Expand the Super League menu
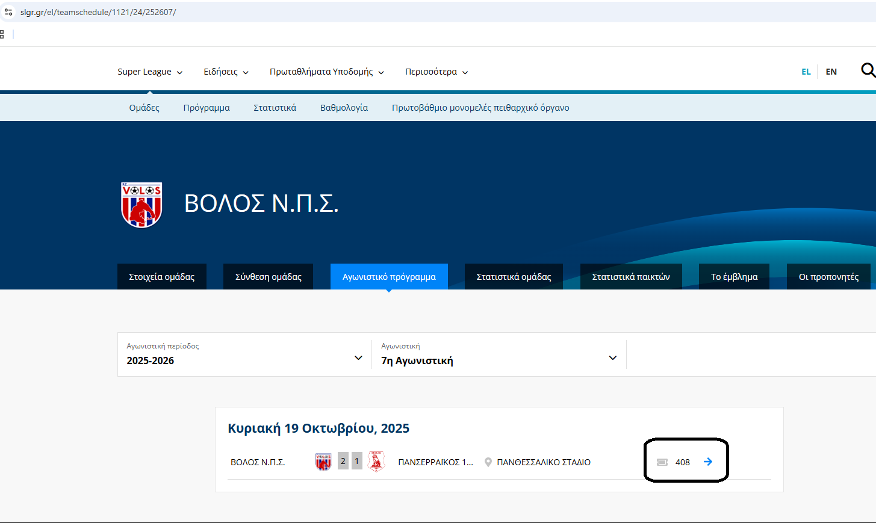Image resolution: width=876 pixels, height=523 pixels. coord(149,72)
